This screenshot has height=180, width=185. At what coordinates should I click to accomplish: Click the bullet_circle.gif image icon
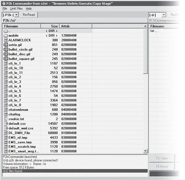coord(6,50)
